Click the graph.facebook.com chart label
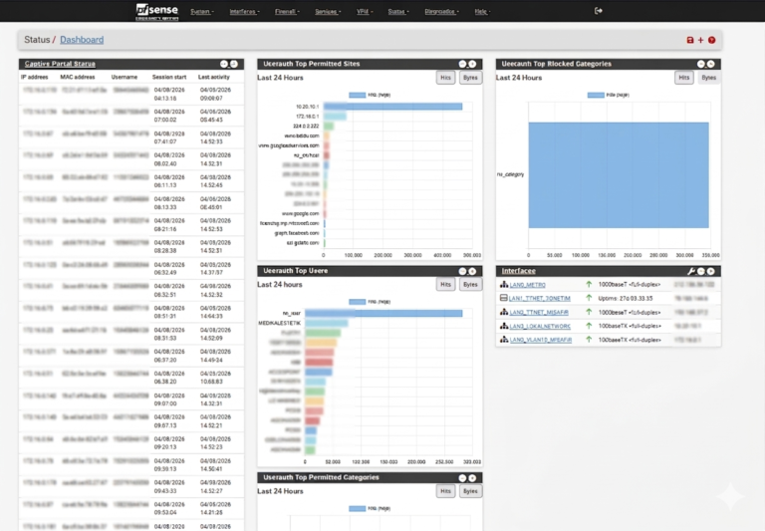This screenshot has height=531, width=765. pyautogui.click(x=297, y=233)
